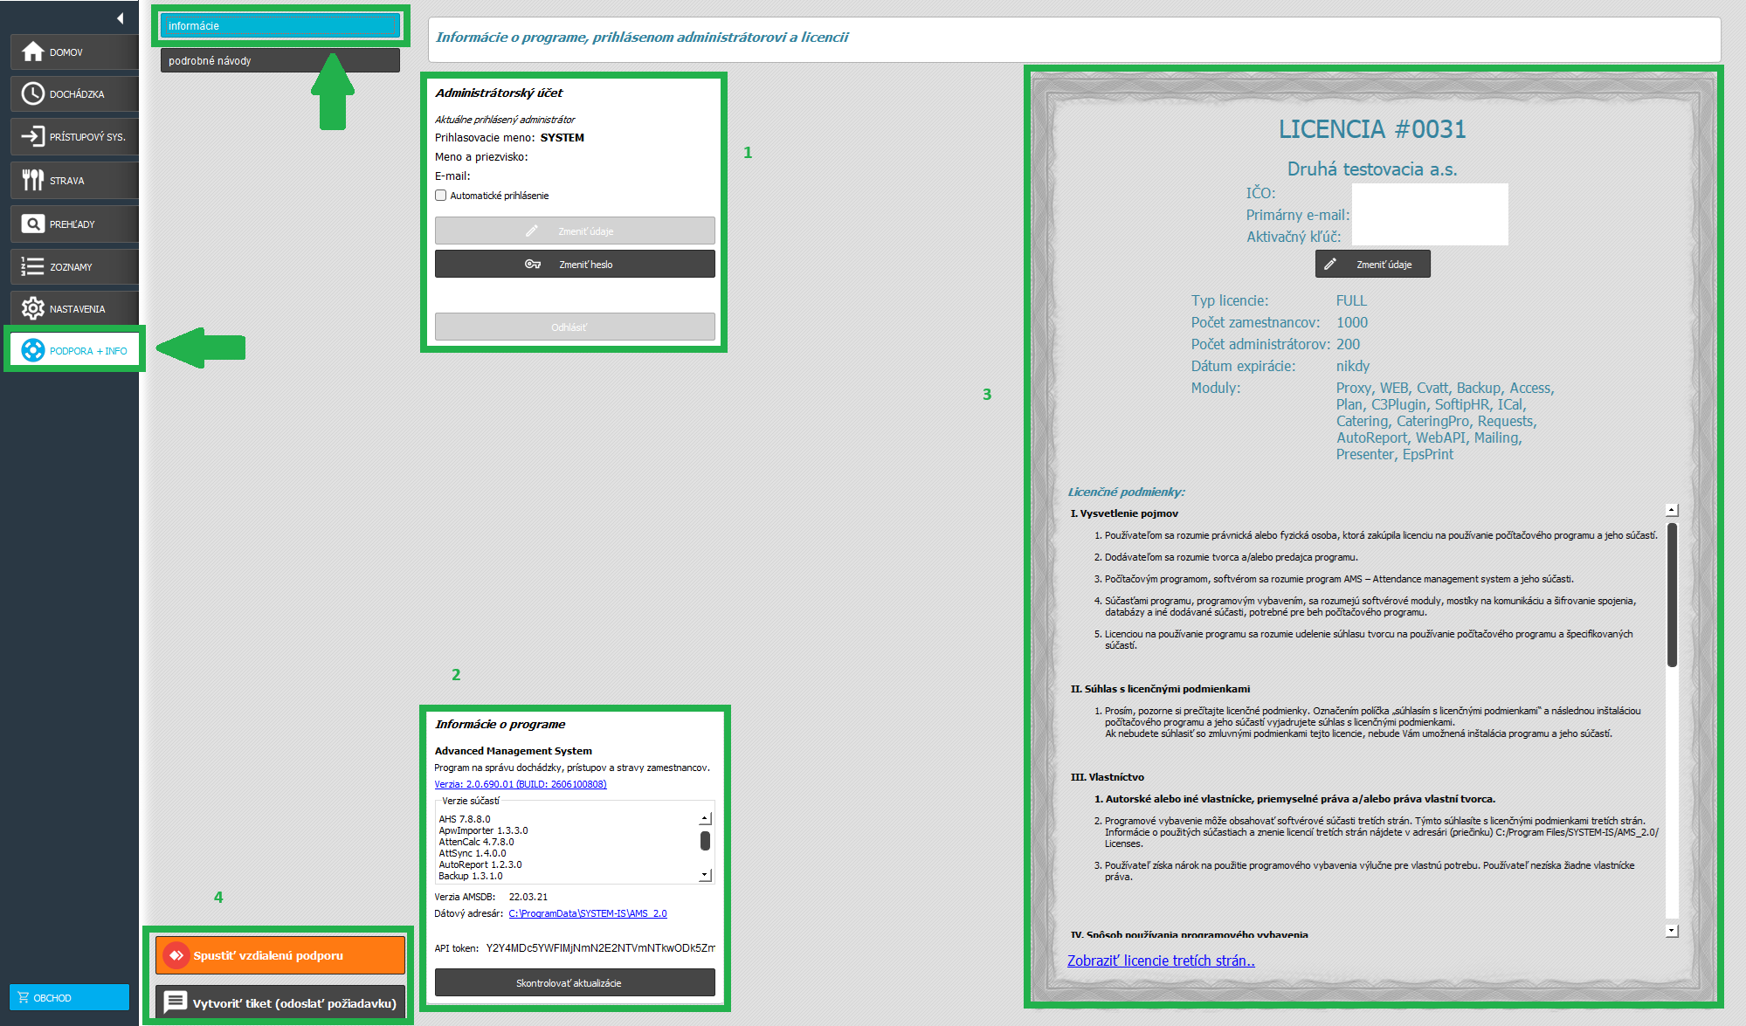Viewport: 1746px width, 1026px height.
Task: Open the DOMOV home section
Action: click(x=74, y=52)
